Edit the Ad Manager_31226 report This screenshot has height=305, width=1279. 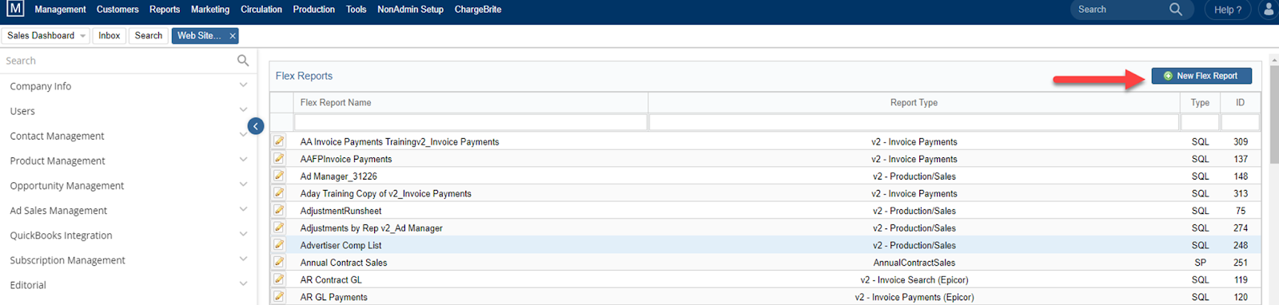pyautogui.click(x=279, y=176)
